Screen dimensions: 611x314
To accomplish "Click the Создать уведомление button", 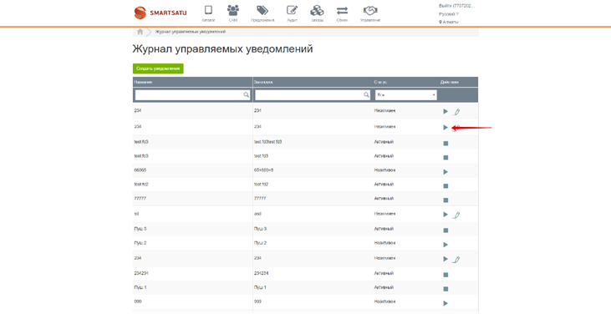I will (x=158, y=68).
